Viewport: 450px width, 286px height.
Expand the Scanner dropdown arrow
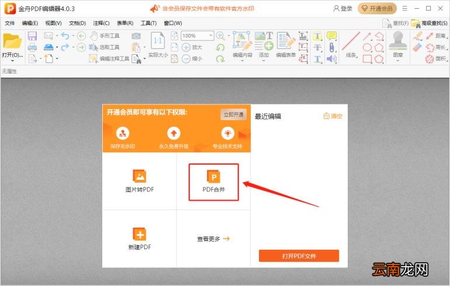[x=57, y=47]
